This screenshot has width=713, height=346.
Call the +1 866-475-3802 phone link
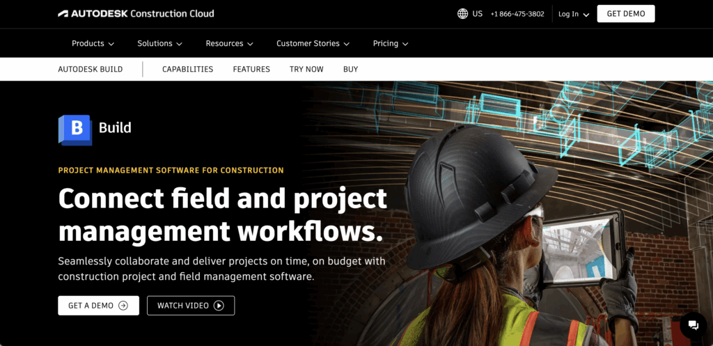coord(517,14)
